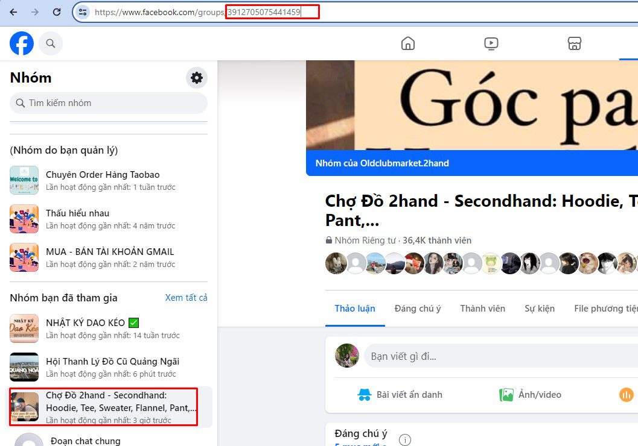The width and height of the screenshot is (638, 446).
Task: Open the site information icon in the address bar
Action: pos(83,12)
